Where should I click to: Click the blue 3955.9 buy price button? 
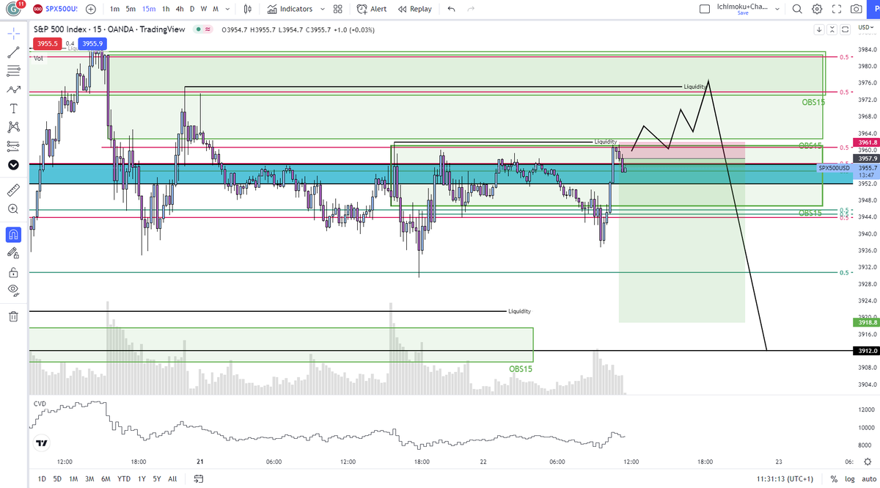pyautogui.click(x=93, y=43)
